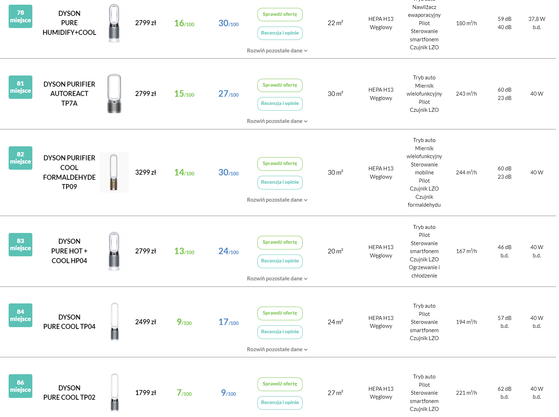Click the '86 miejsce' ranking badge

click(x=20, y=386)
